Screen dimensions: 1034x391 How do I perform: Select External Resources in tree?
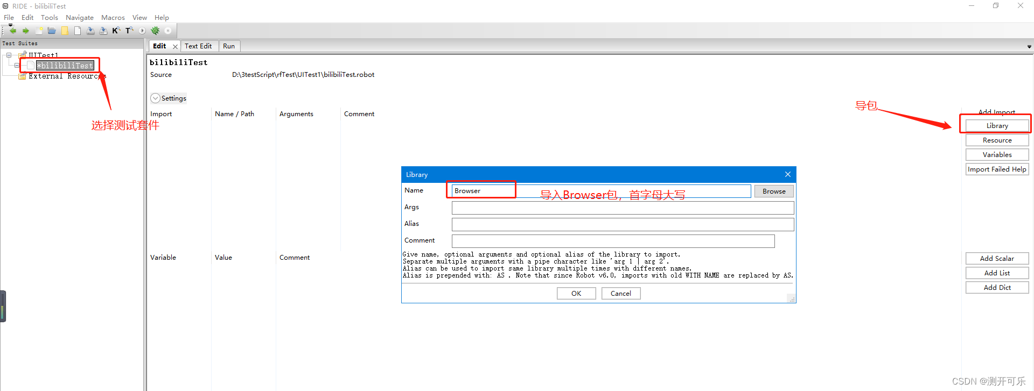click(x=67, y=76)
